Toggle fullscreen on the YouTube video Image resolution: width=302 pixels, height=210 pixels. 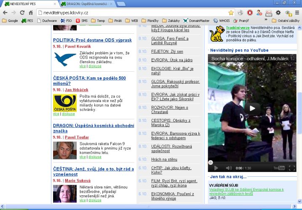tap(292, 168)
